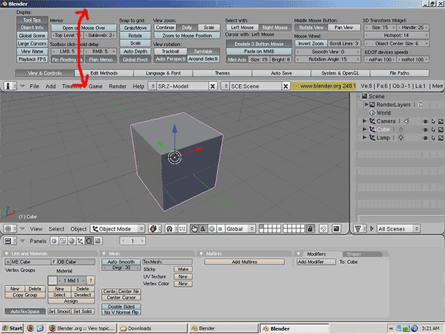Screen dimensions: 445x334
Task: Toggle Cube selectability arrow icon in outliner
Action: pos(433,129)
